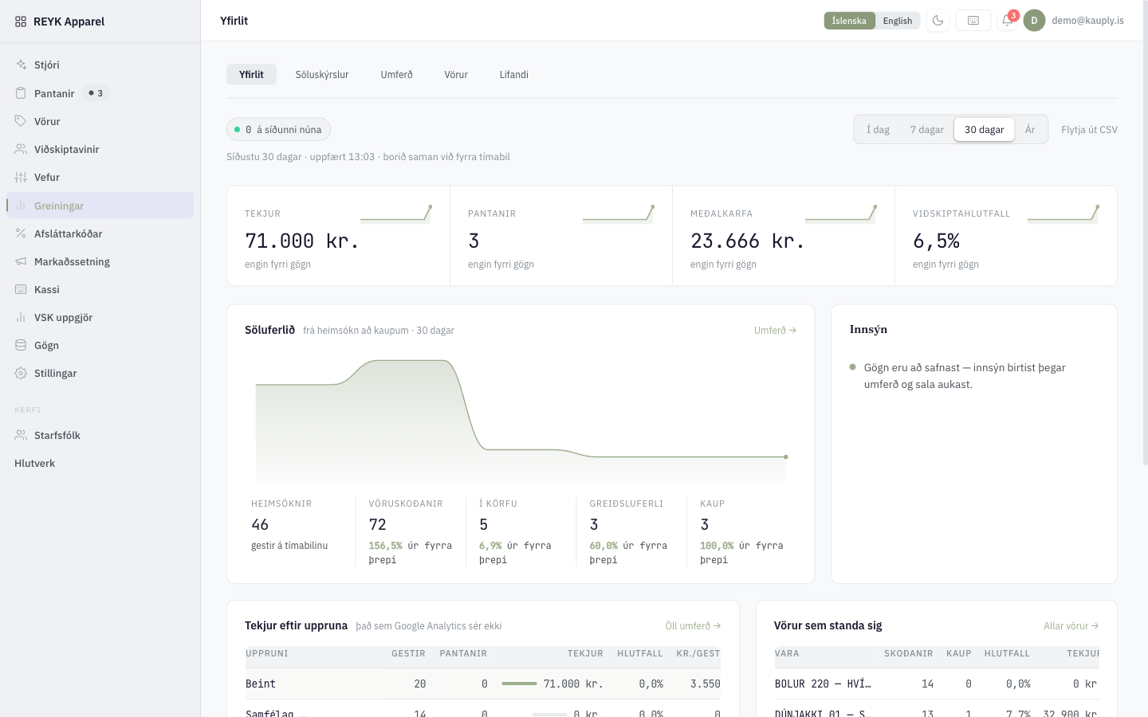This screenshot has height=717, width=1148.
Task: Click the 100,0% Kaup percentage
Action: (717, 546)
